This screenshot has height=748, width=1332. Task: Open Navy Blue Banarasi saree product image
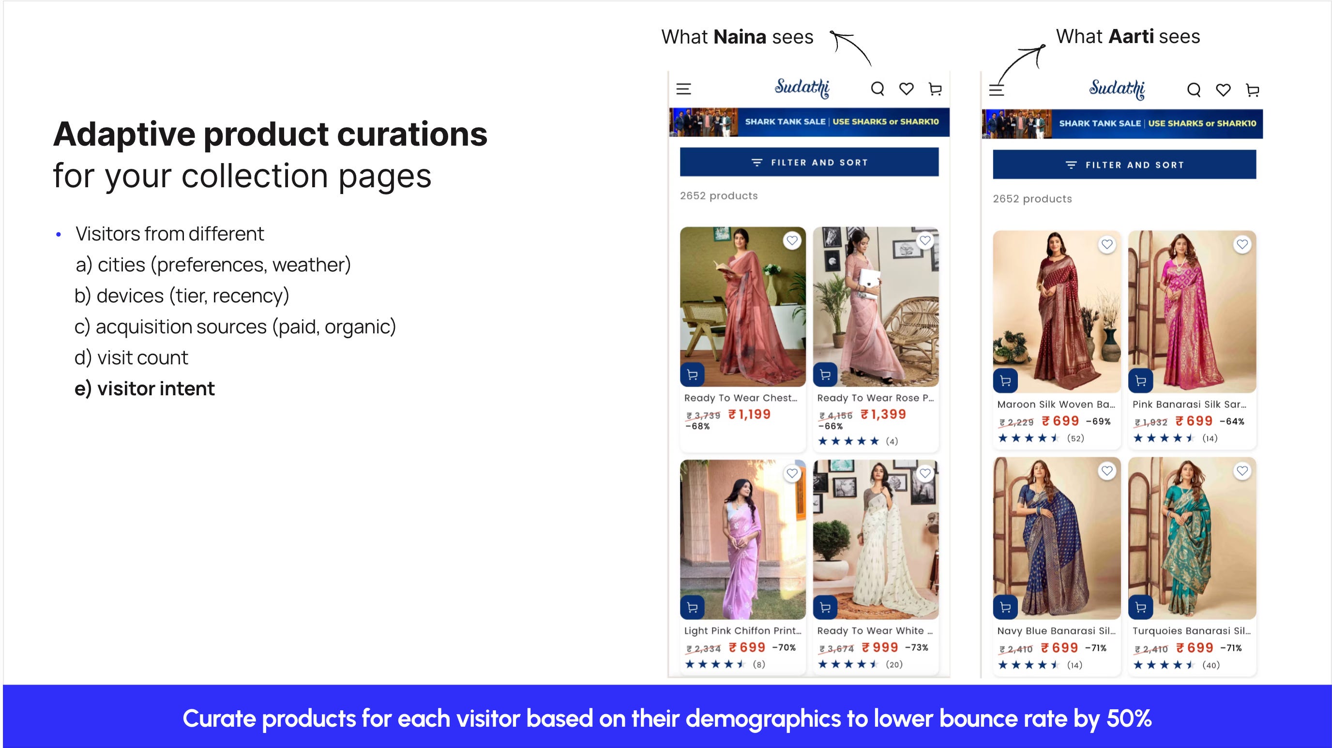click(1057, 538)
